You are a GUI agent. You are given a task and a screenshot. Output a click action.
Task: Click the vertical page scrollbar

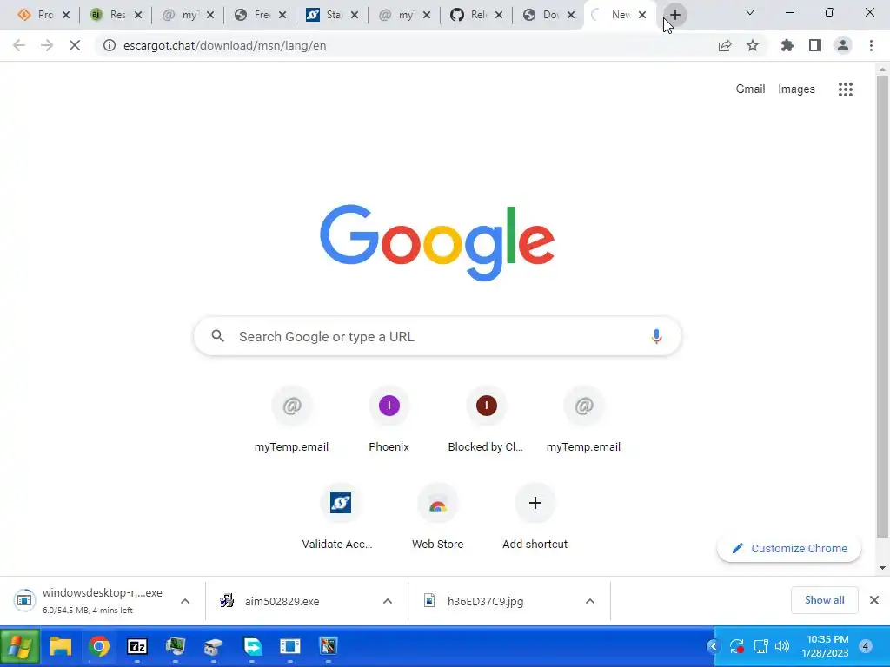tap(882, 307)
